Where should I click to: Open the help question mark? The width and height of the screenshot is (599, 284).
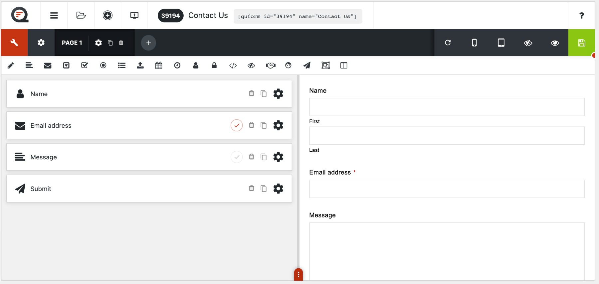581,15
